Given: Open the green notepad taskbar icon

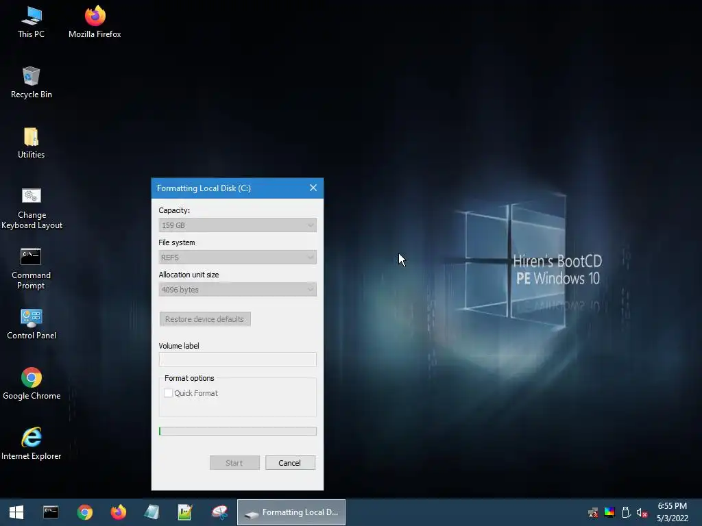Looking at the screenshot, I should tap(185, 512).
